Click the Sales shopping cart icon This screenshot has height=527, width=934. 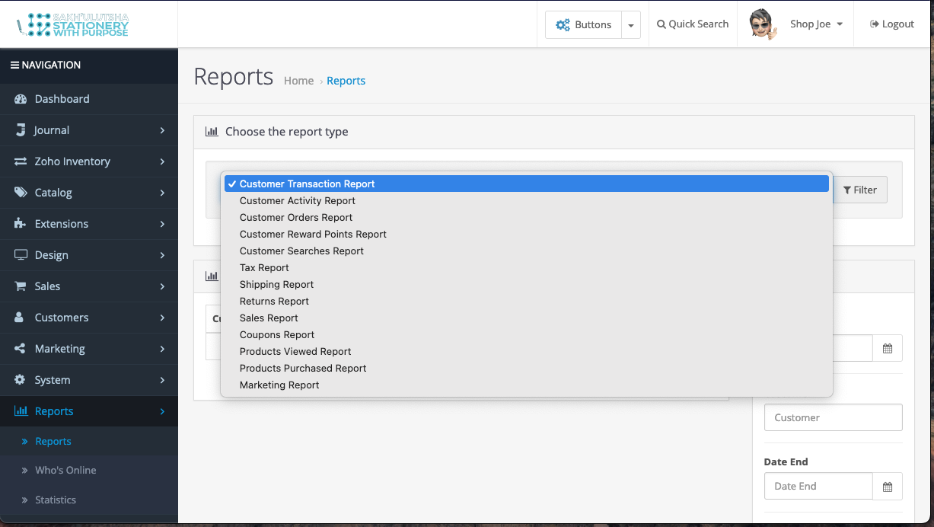pyautogui.click(x=21, y=286)
